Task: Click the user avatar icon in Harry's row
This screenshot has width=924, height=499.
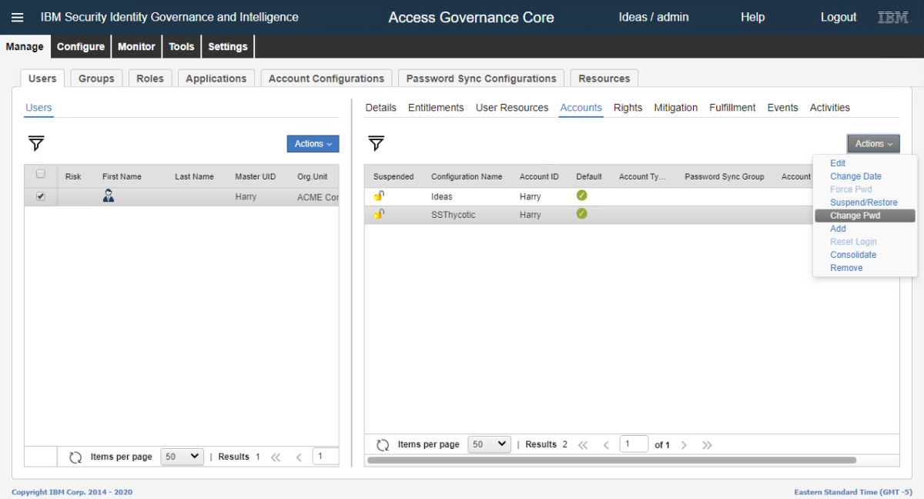Action: 109,196
